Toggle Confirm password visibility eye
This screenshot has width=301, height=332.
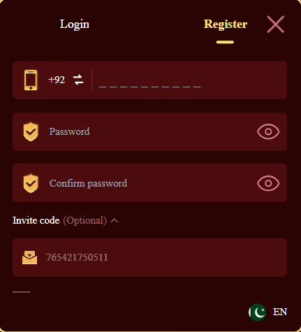(268, 183)
